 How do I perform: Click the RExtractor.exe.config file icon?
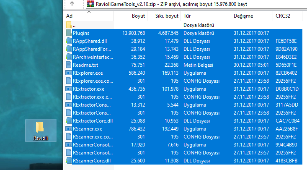pyautogui.click(x=69, y=97)
